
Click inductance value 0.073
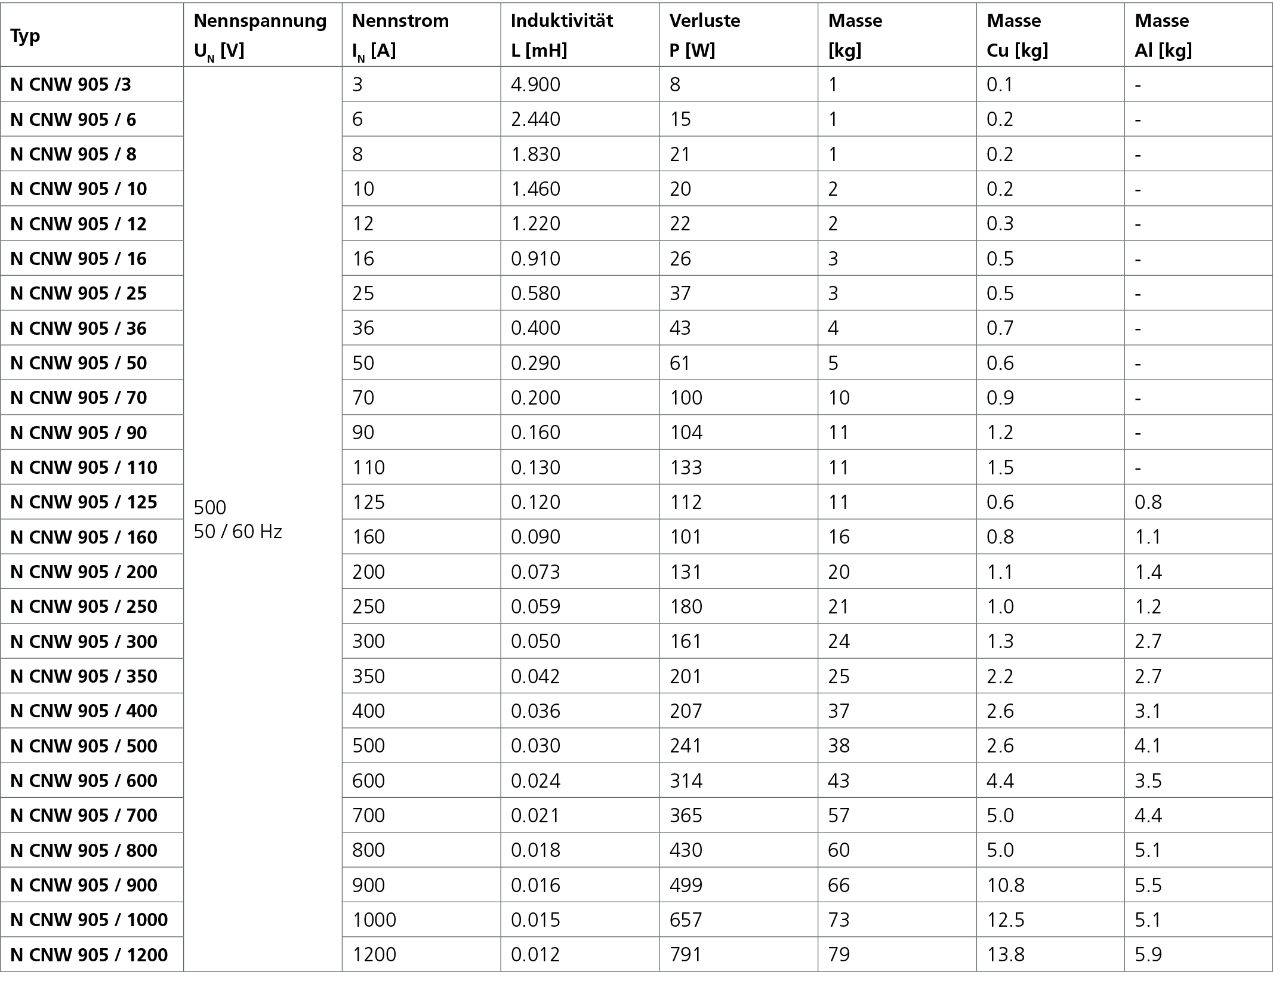pos(535,572)
